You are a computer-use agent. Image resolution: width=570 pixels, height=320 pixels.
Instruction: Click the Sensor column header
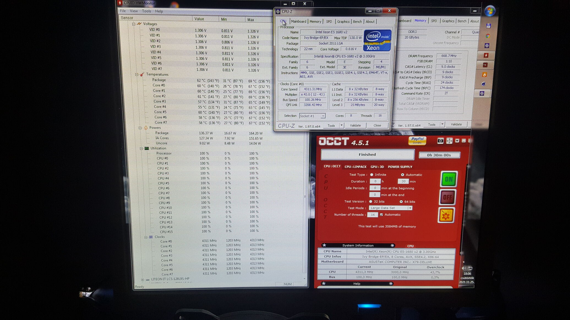click(156, 18)
